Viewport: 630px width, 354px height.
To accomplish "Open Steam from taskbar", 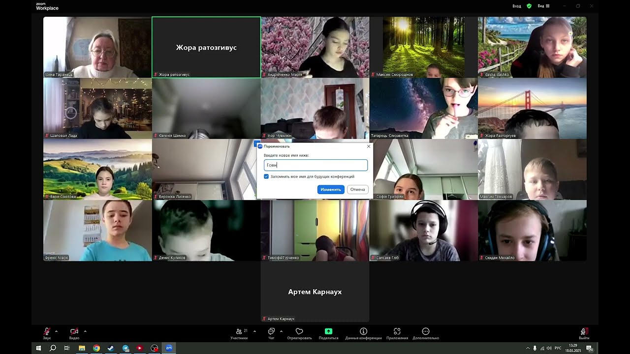I will [x=111, y=348].
